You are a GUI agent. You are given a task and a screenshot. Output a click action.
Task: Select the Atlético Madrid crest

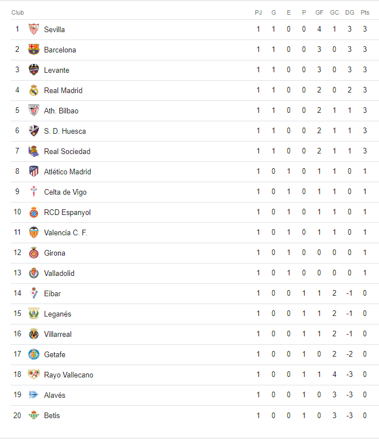pos(34,172)
